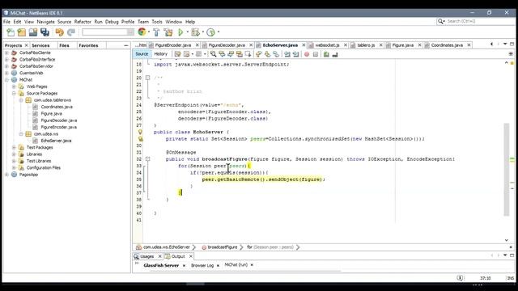Click the Stop Macro Recording icon
The height and width of the screenshot is (291, 518).
[x=316, y=54]
